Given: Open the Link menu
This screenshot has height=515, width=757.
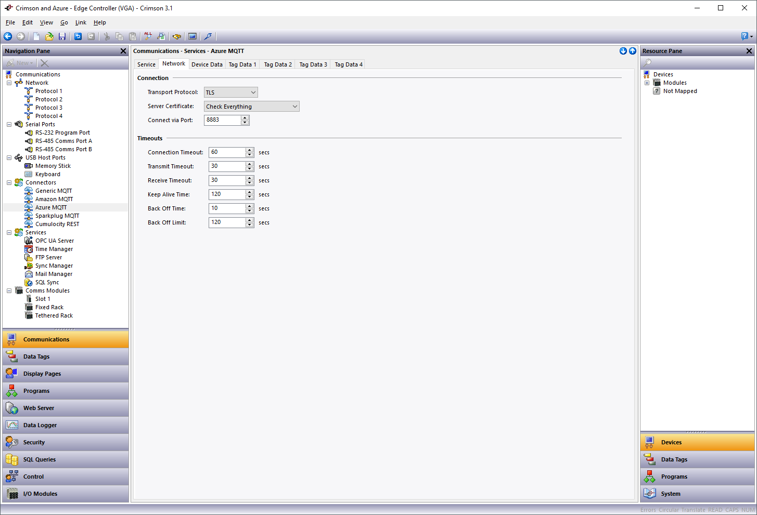Looking at the screenshot, I should (x=81, y=22).
